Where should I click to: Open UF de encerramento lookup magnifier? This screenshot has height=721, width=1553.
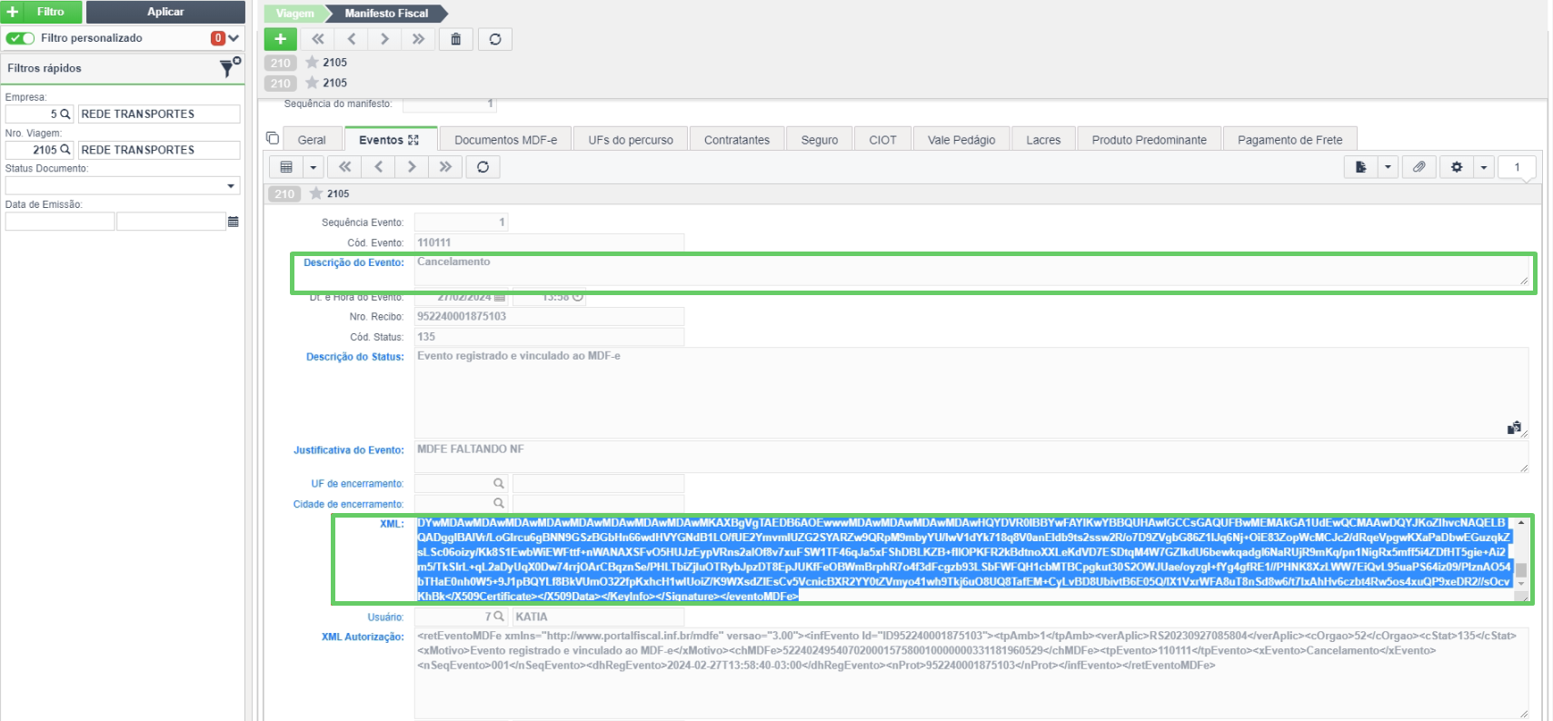point(498,484)
